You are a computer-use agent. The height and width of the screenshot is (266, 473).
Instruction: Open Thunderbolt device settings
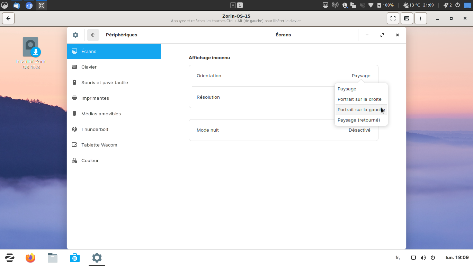tap(95, 129)
